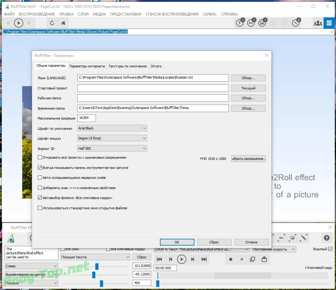The image size is (336, 290).
Task: Jump to first keyframe button
Action: [x=159, y=259]
